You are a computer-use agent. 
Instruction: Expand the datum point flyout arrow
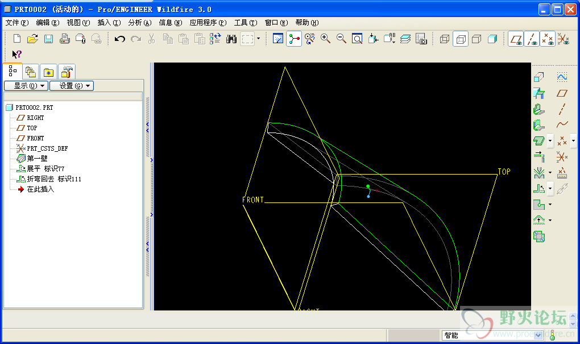pyautogui.click(x=573, y=141)
